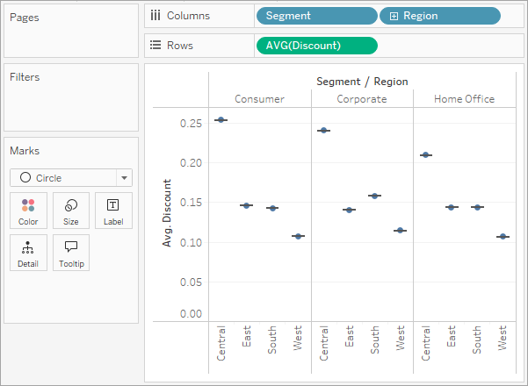Select the Consumer Central data point
Viewport: 528px width, 386px height.
point(221,119)
